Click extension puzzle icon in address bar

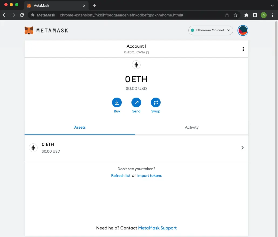pos(33,15)
